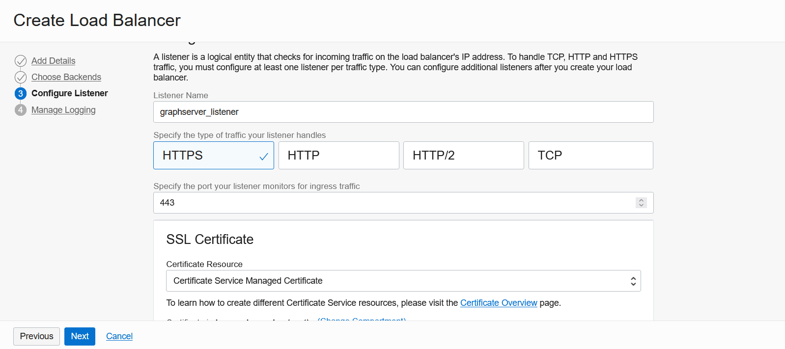
Task: Open the Certificate Overview page link
Action: (499, 303)
